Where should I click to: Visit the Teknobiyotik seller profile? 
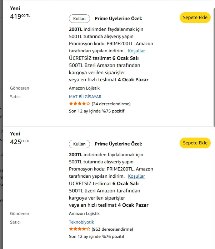[81, 222]
